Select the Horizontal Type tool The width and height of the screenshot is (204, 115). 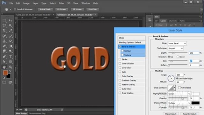click(11, 57)
